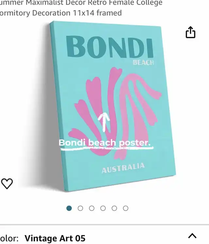Tap the white arrow on the poster
The height and width of the screenshot is (244, 209).
tap(104, 122)
